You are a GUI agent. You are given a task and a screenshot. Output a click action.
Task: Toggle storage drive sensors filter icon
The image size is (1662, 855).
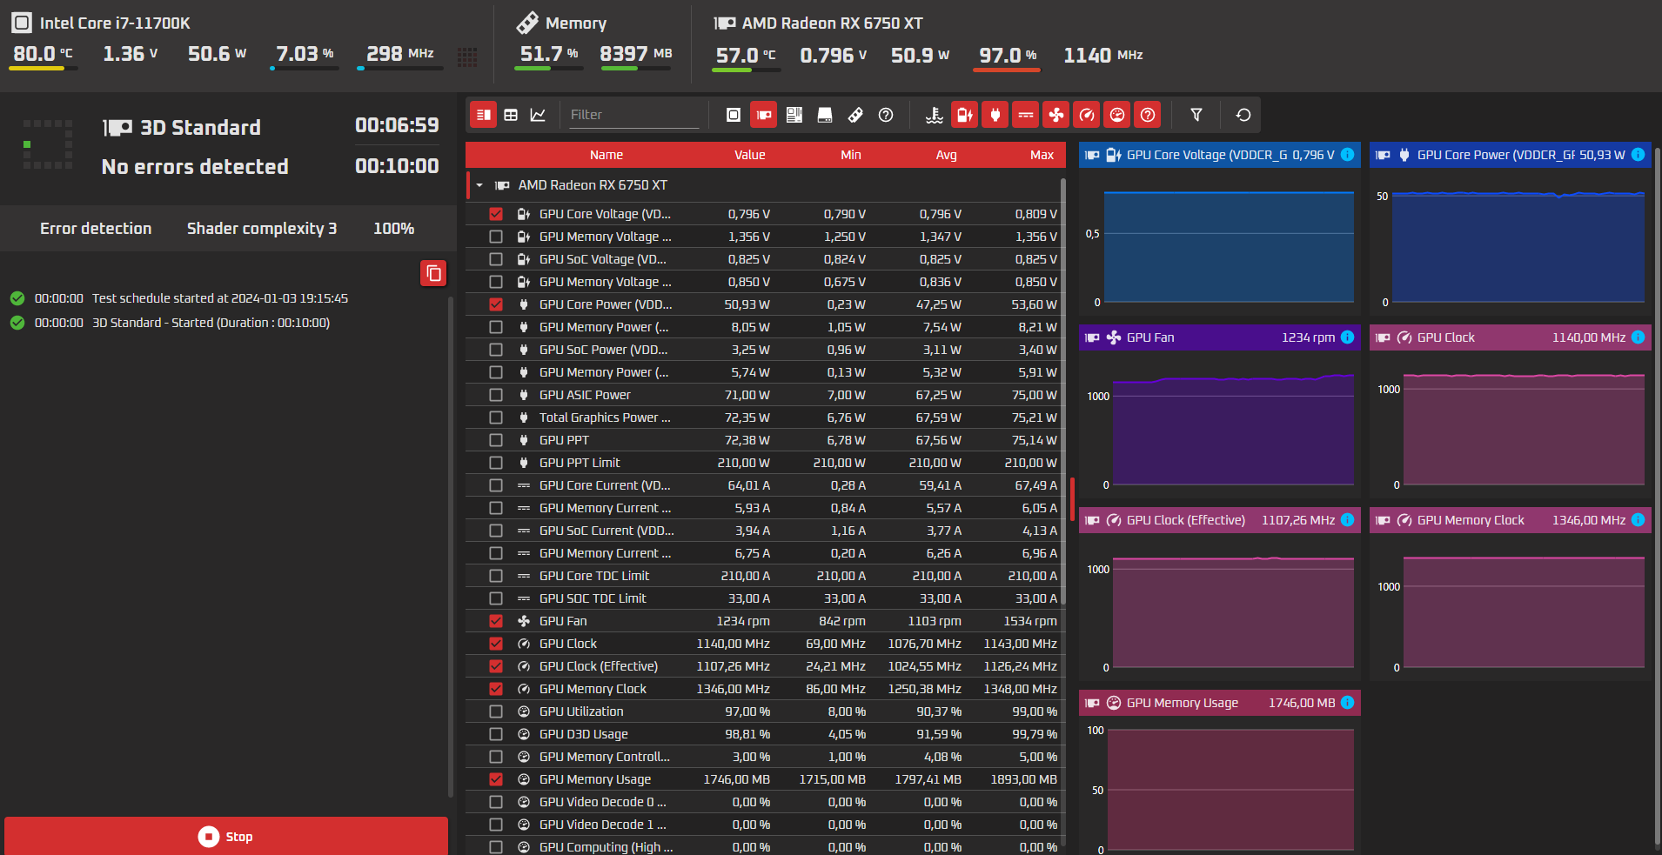pos(825,115)
